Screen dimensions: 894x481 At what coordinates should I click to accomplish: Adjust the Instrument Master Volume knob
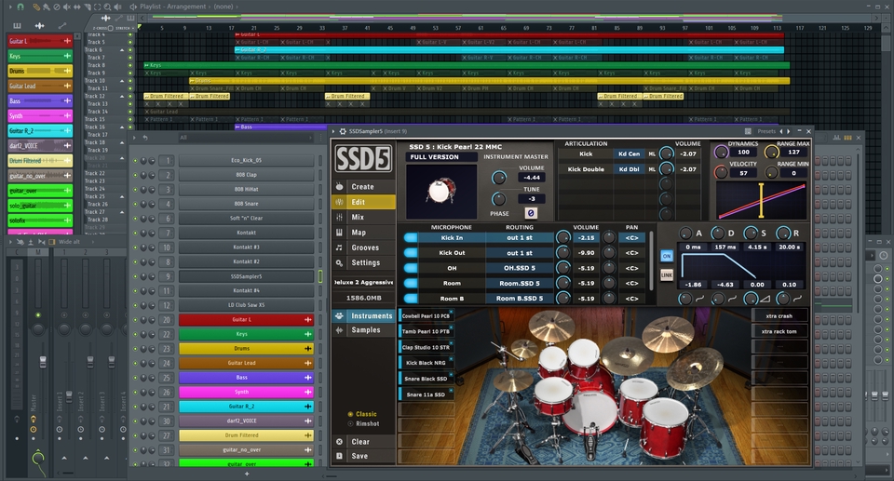tap(499, 178)
